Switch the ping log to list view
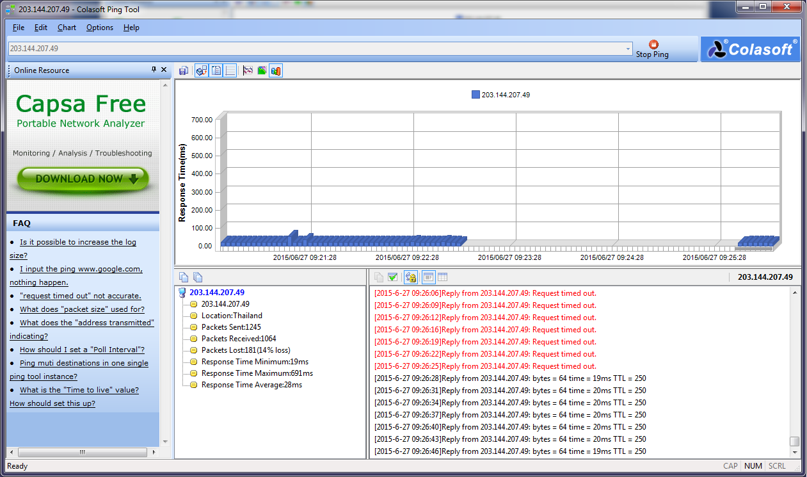Screen dimensions: 807x477 point(428,277)
